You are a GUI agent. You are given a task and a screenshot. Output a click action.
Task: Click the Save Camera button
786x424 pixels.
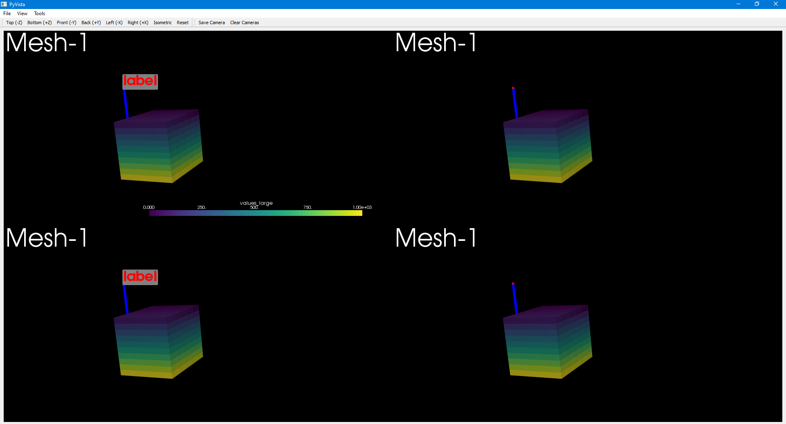coord(211,23)
